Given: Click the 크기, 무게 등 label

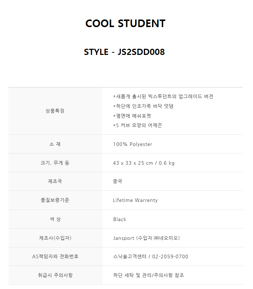Looking at the screenshot, I should (x=55, y=163).
